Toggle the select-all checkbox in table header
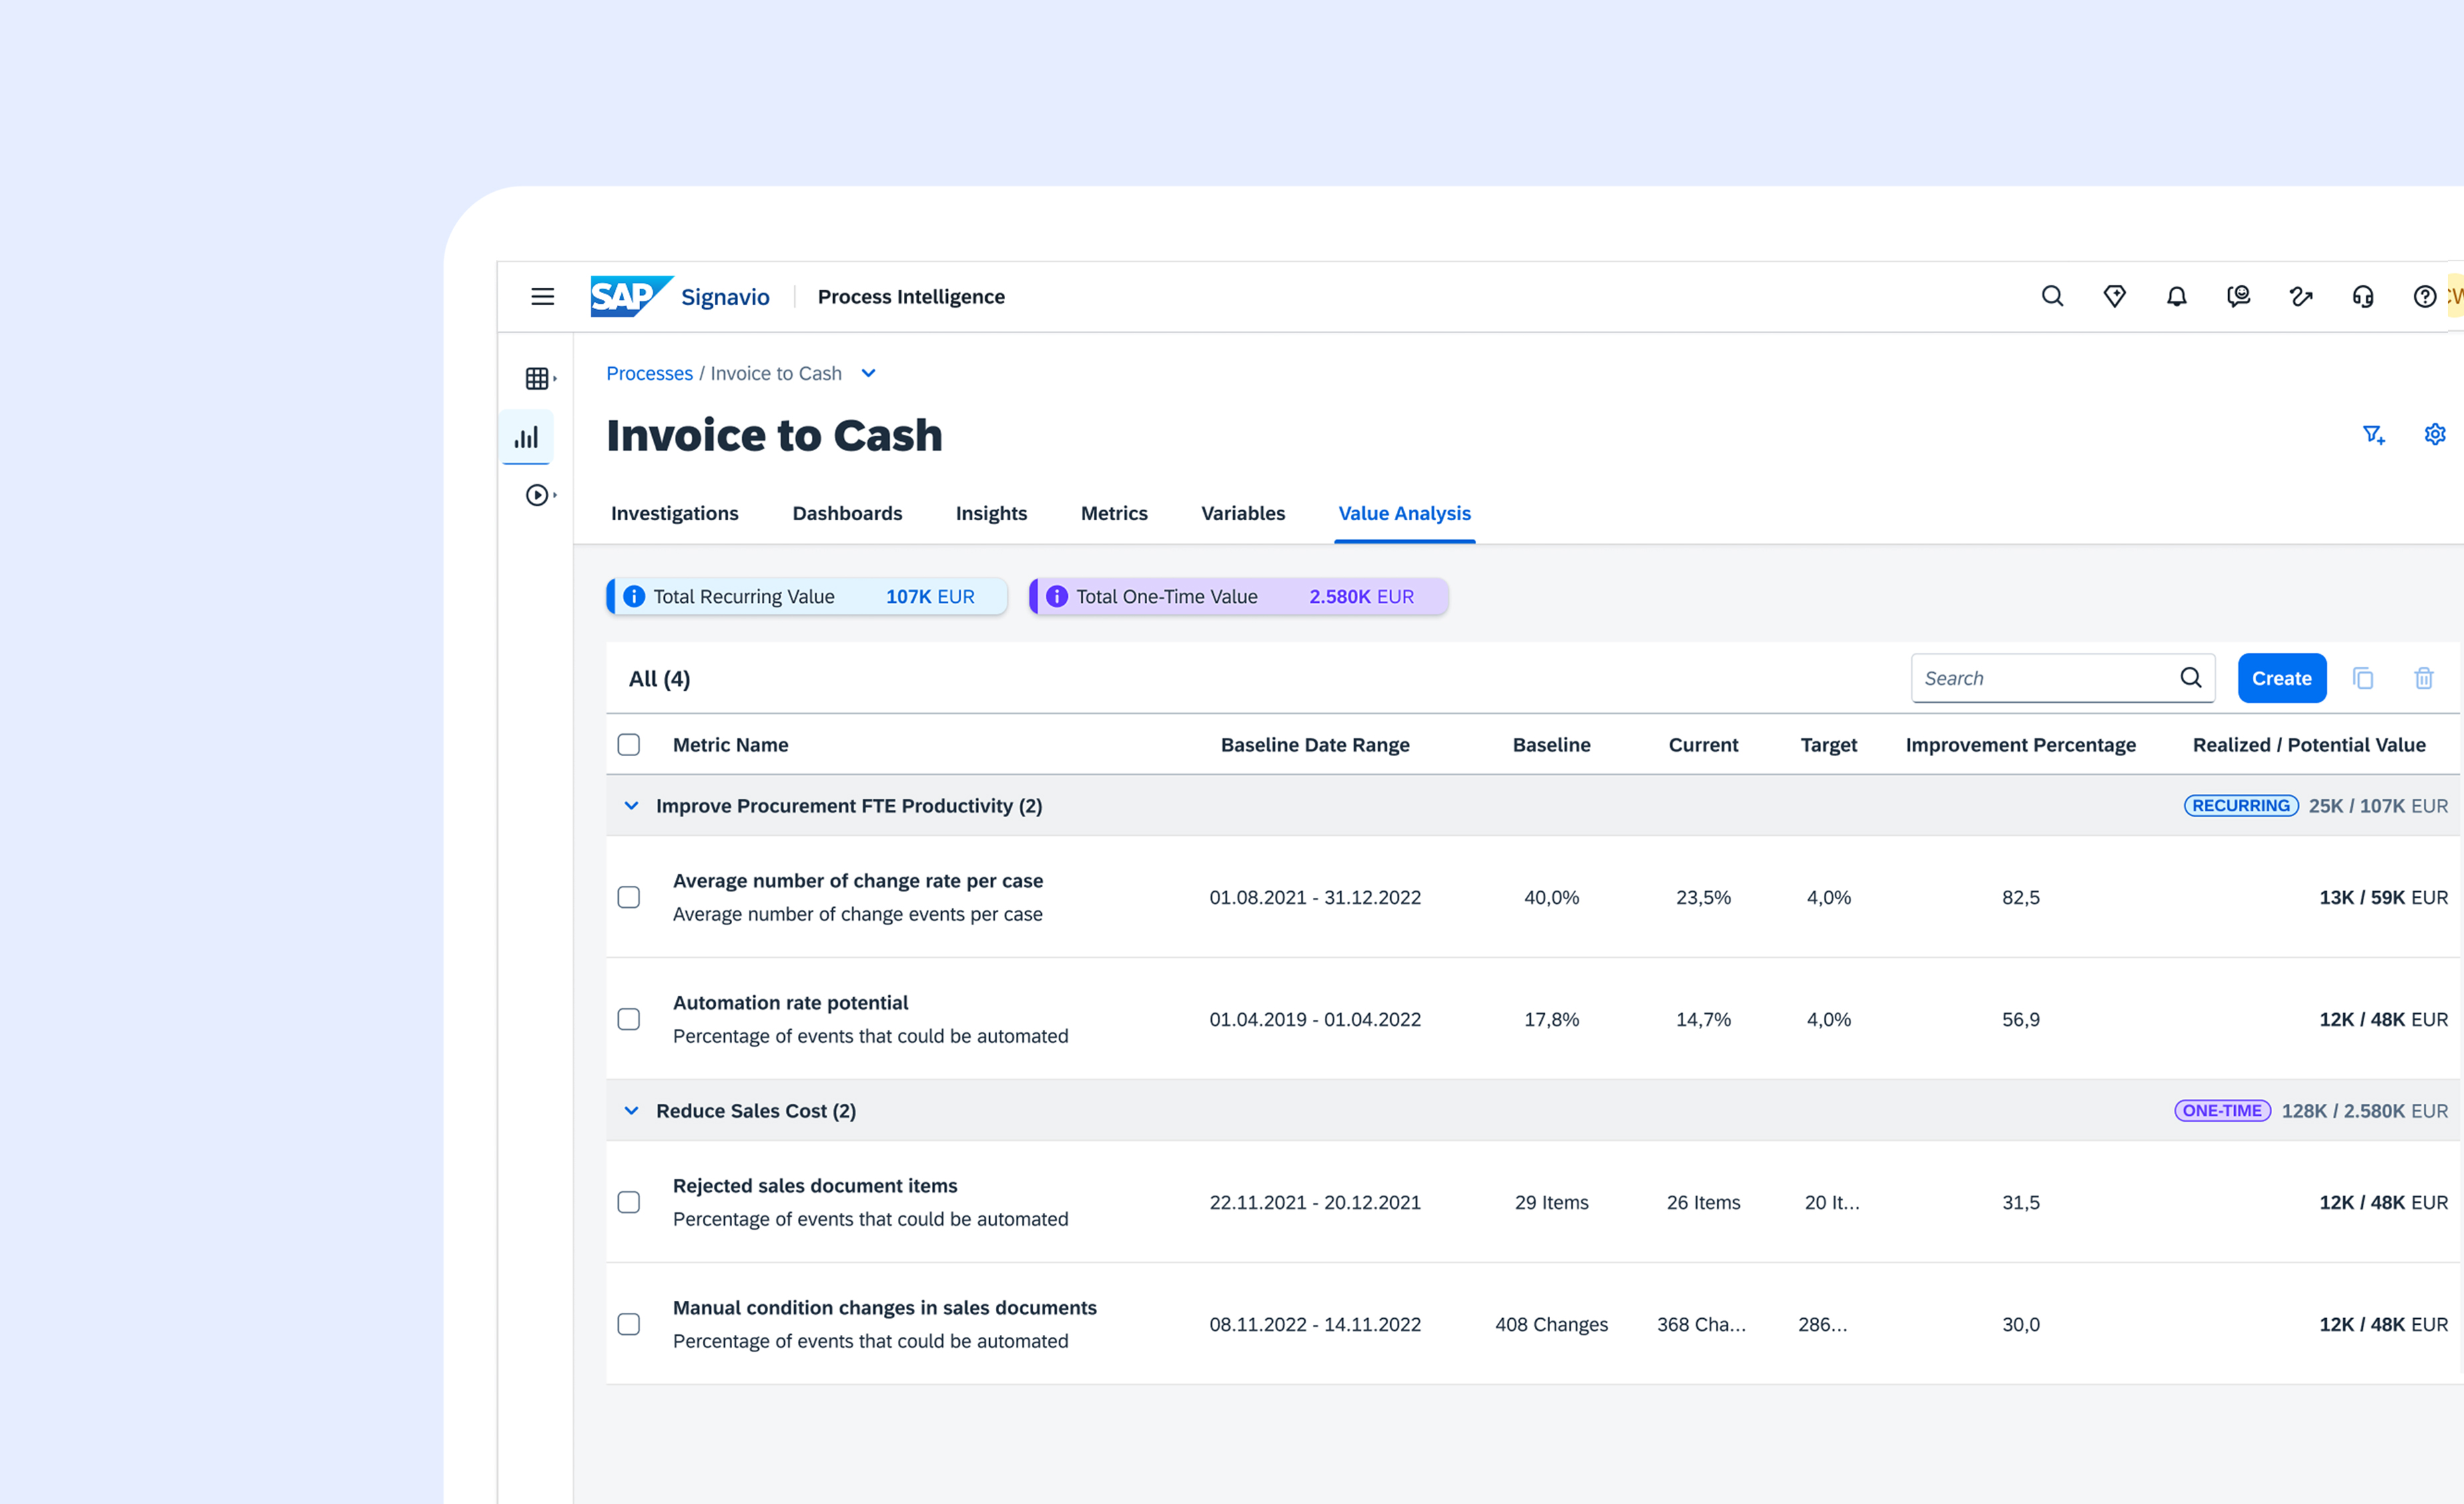 (x=629, y=745)
